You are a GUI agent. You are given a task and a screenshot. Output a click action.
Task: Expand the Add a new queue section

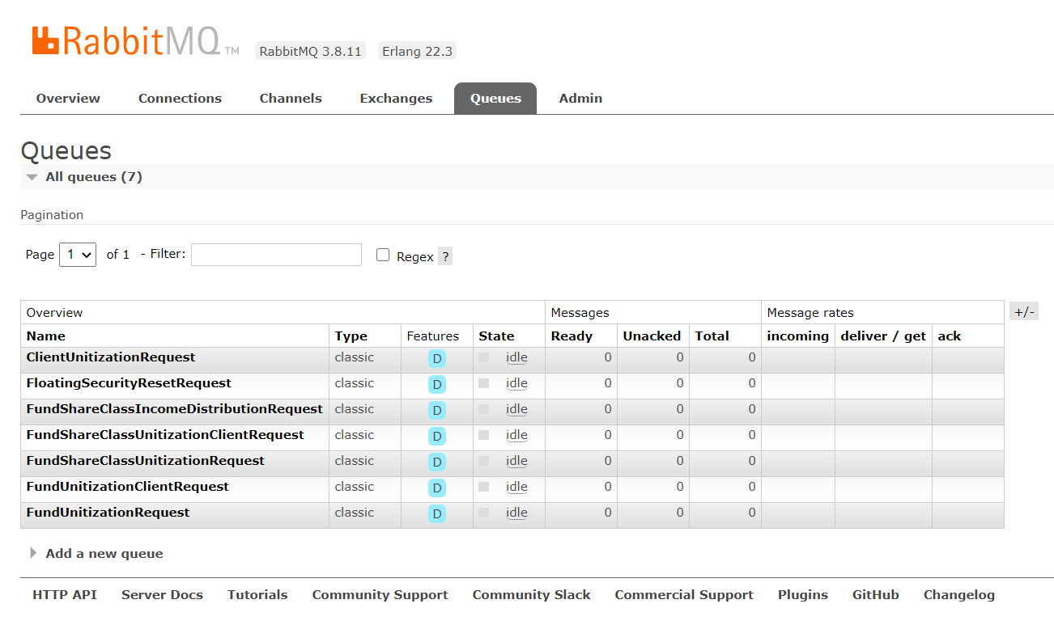click(104, 554)
